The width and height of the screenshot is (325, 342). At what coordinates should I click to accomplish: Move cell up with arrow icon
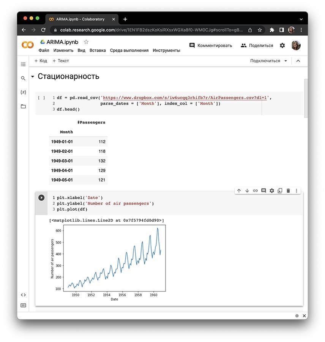[x=239, y=191]
